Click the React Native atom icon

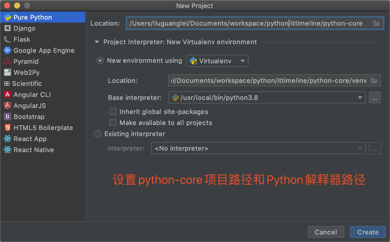pyautogui.click(x=8, y=150)
